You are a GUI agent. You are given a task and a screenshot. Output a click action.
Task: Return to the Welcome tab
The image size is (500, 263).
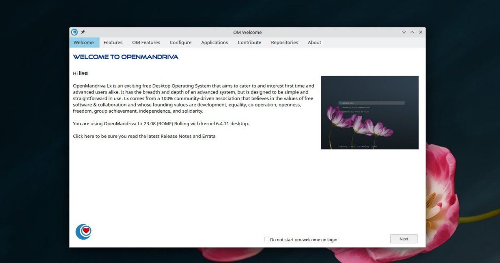pyautogui.click(x=84, y=42)
